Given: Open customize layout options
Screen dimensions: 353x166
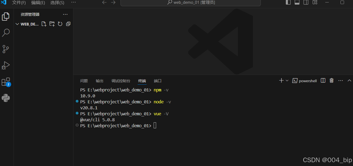Looking at the screenshot, I should coord(315,2).
